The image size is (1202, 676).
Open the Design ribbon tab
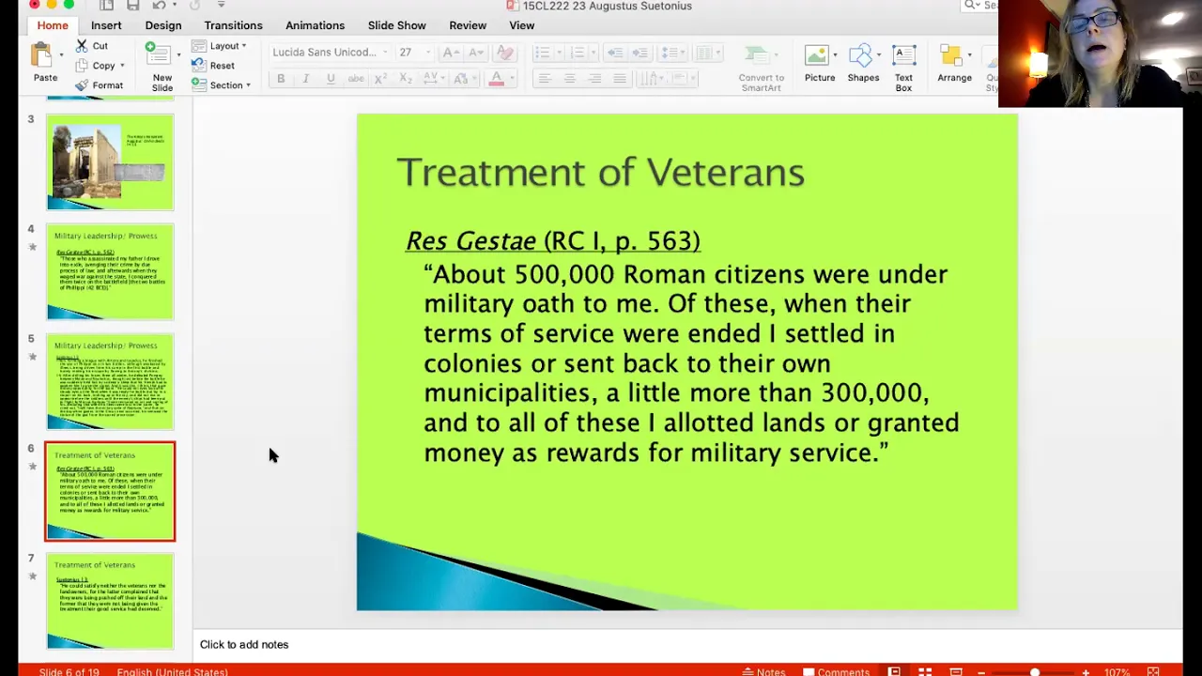163,25
